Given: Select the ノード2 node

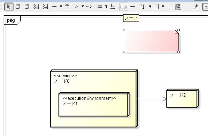Looking at the screenshot, I should (x=183, y=98).
